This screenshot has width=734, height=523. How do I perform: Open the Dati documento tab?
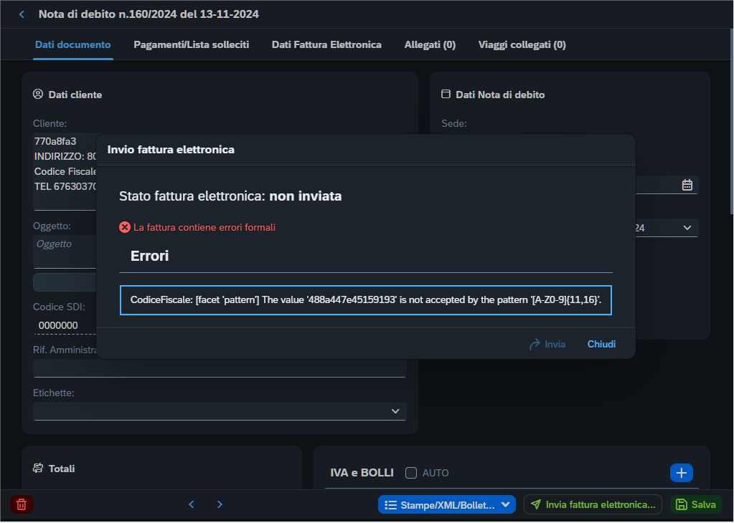tap(73, 45)
